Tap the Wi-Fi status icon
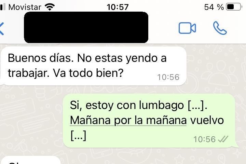The width and height of the screenshot is (246, 164). click(x=50, y=7)
